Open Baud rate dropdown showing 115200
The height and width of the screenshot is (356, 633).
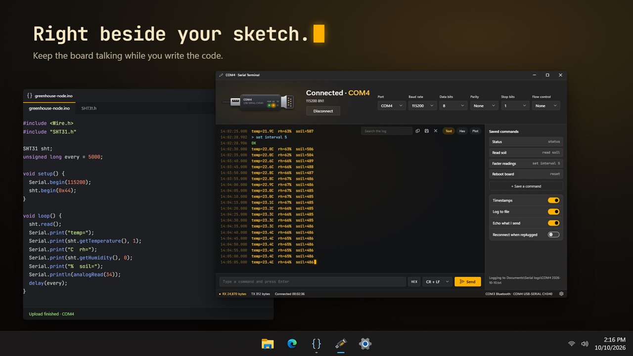[423, 105]
